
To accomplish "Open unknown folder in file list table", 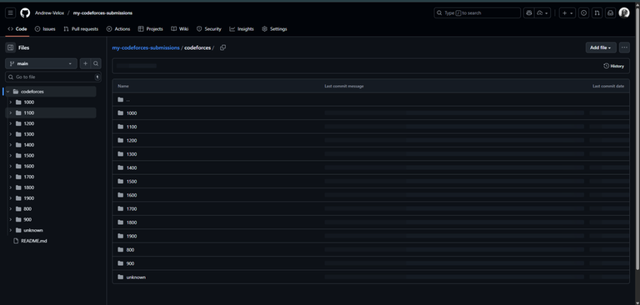I will (x=136, y=277).
